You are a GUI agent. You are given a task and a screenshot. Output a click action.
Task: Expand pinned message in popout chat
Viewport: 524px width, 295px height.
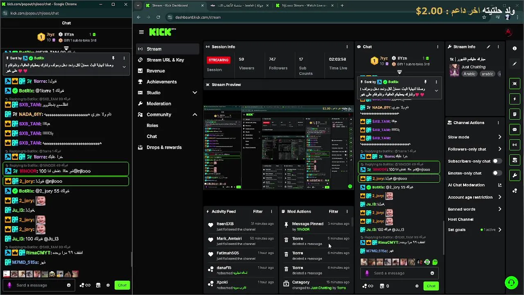[x=124, y=67]
